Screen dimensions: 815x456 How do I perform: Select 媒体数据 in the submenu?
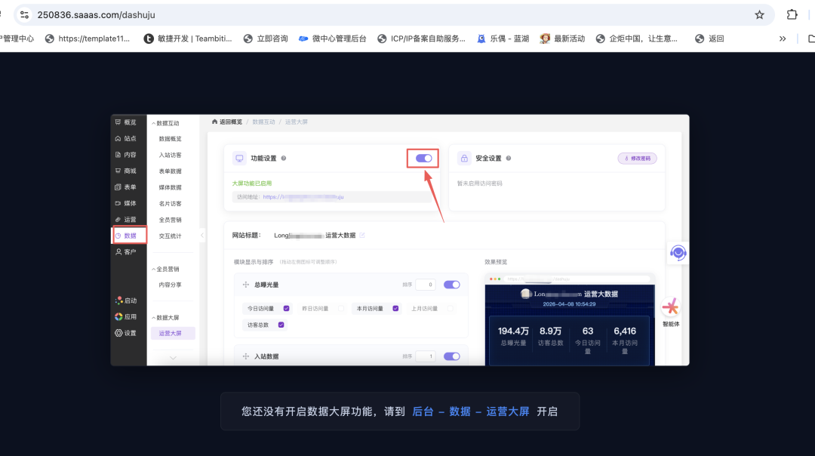tap(170, 187)
